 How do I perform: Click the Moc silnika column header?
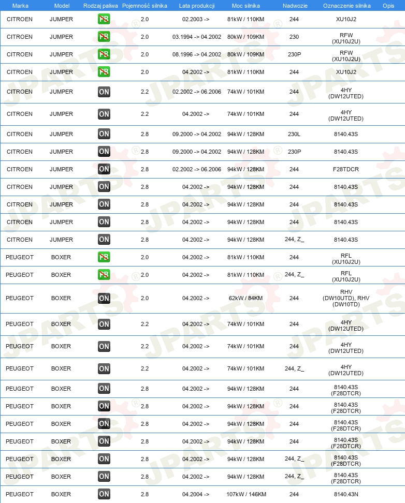coord(245,6)
